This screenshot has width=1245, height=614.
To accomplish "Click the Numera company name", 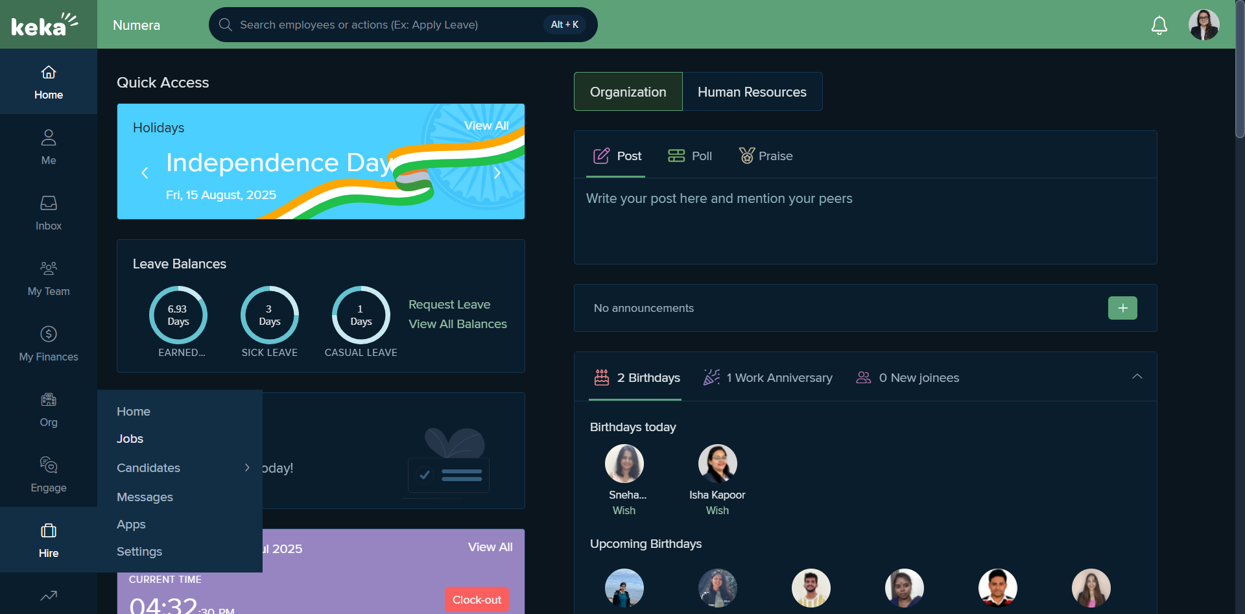I will (x=136, y=25).
